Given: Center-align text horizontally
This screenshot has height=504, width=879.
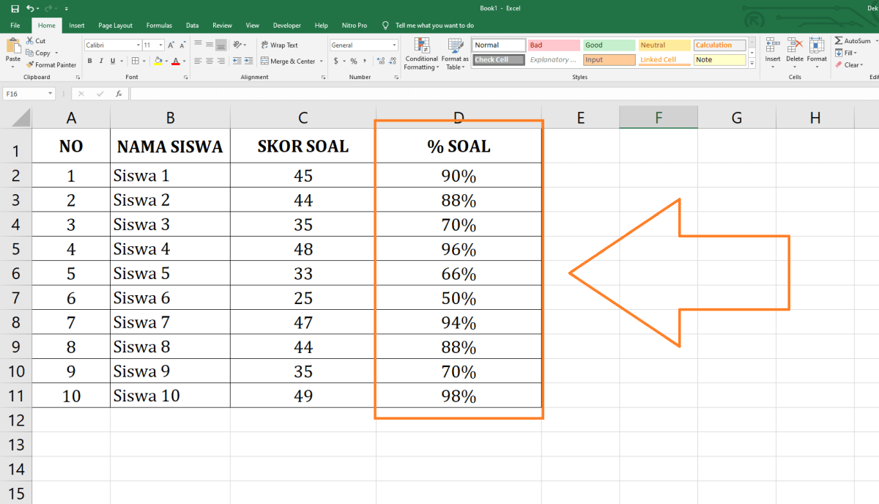Looking at the screenshot, I should point(209,62).
